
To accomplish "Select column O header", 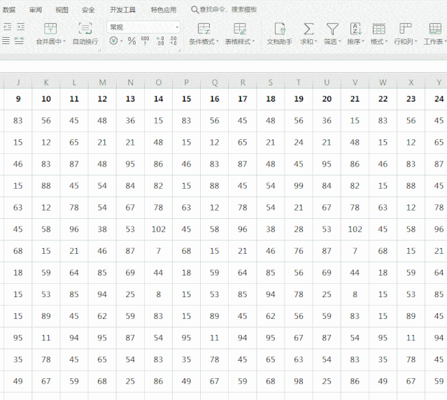I will [x=159, y=83].
